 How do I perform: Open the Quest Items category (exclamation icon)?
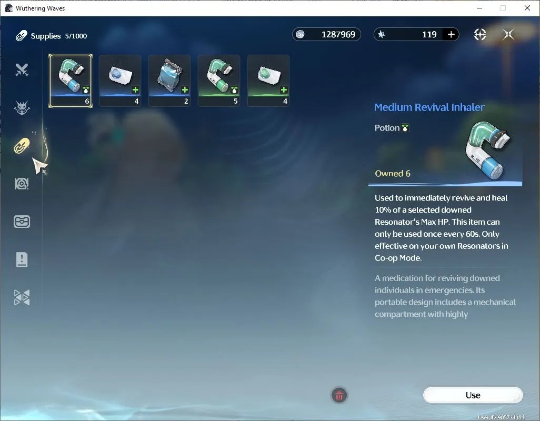[22, 259]
